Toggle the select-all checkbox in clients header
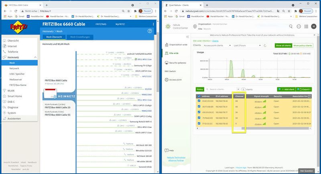The image size is (321, 174). pyautogui.click(x=199, y=96)
